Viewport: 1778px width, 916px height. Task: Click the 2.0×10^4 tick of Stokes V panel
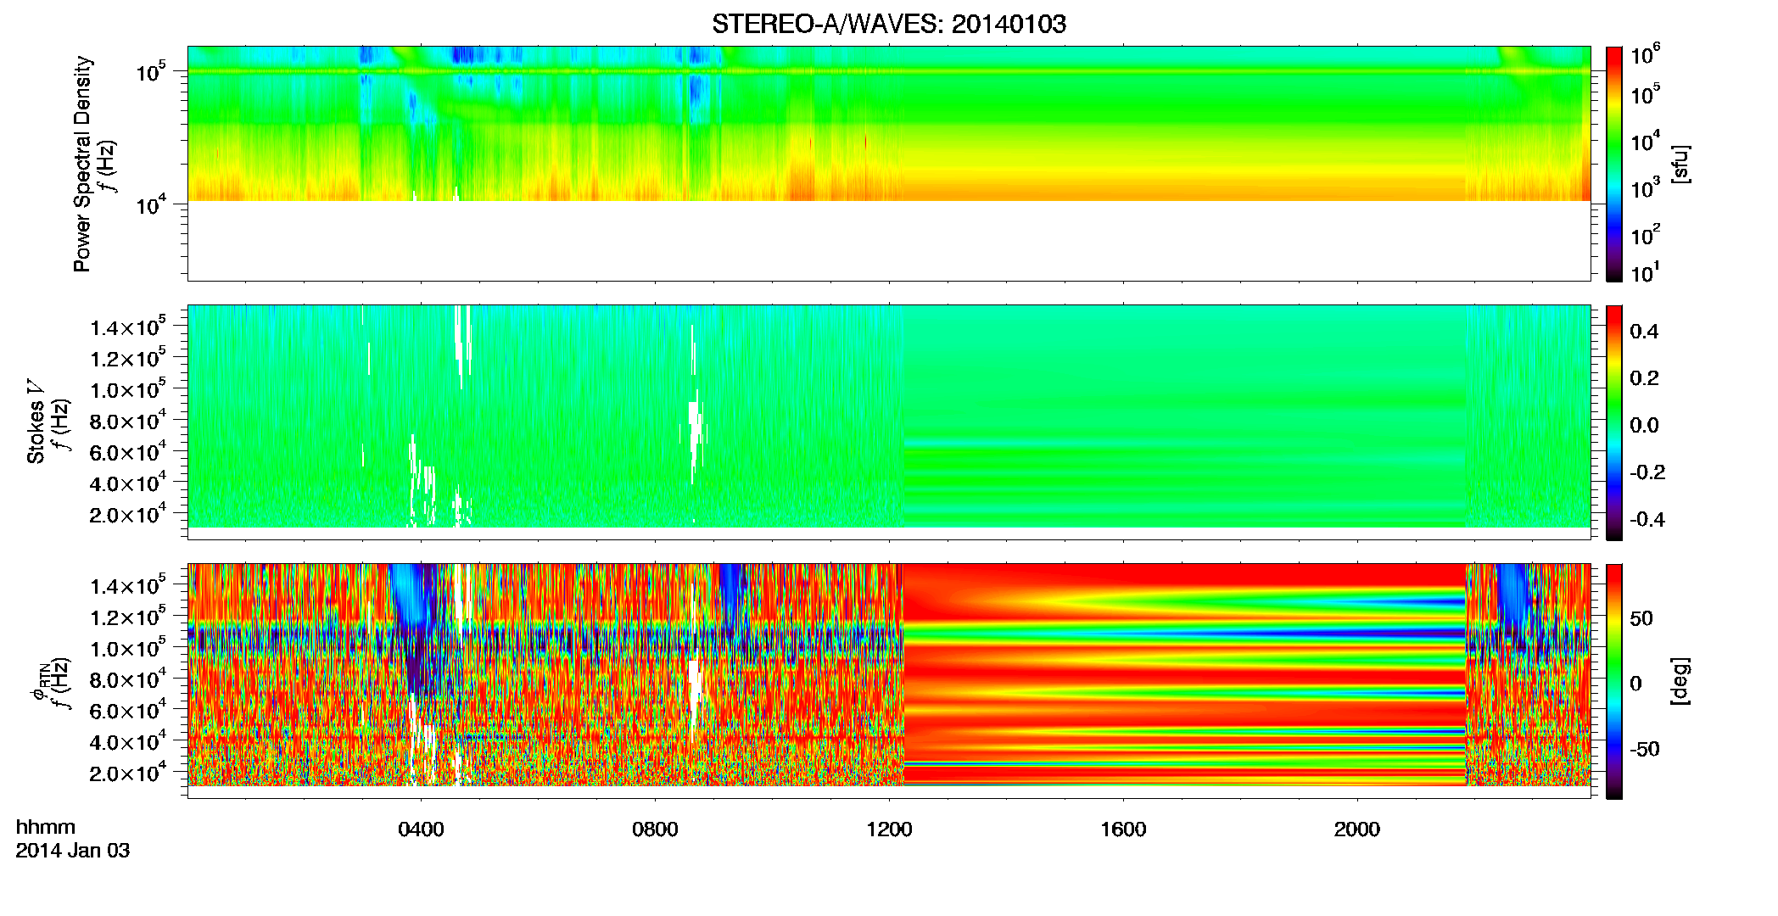point(127,514)
